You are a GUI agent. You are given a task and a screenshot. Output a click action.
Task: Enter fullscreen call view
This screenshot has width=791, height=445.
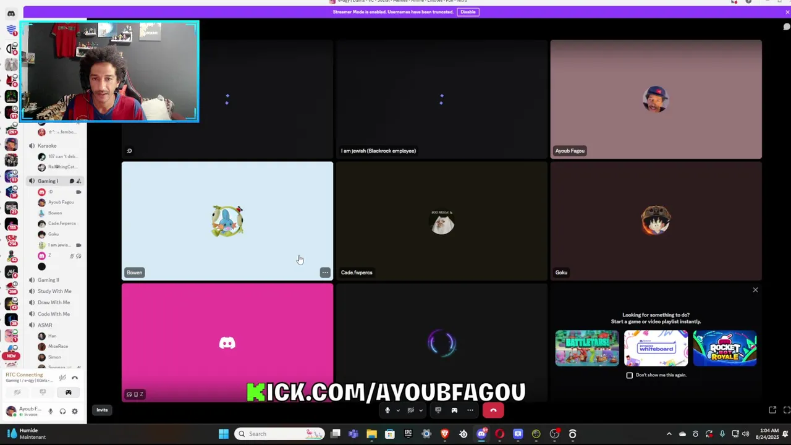click(x=787, y=410)
